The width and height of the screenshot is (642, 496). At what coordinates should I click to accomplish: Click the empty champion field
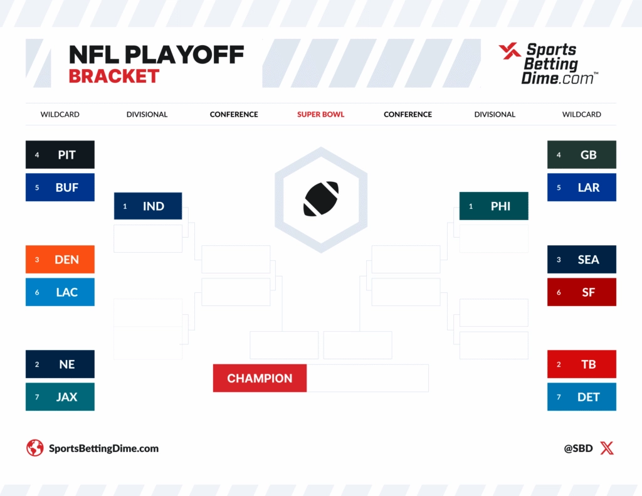pyautogui.click(x=367, y=378)
